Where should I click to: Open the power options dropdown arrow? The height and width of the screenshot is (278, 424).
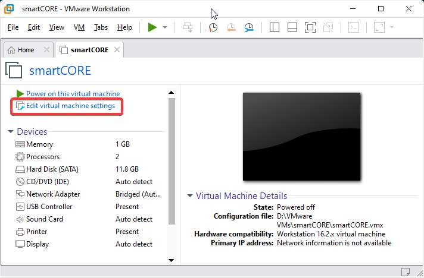click(165, 27)
